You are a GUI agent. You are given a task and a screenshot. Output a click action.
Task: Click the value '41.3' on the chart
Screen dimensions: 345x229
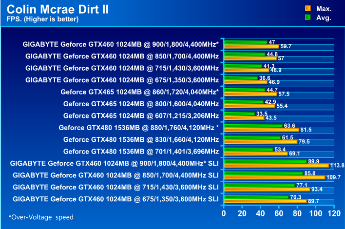(x=269, y=66)
